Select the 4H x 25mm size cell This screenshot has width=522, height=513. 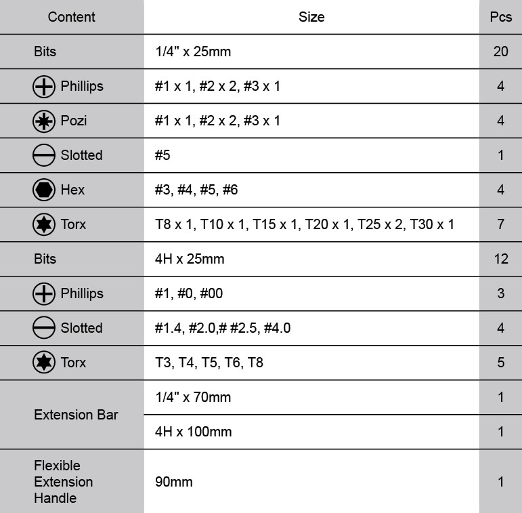coord(190,259)
